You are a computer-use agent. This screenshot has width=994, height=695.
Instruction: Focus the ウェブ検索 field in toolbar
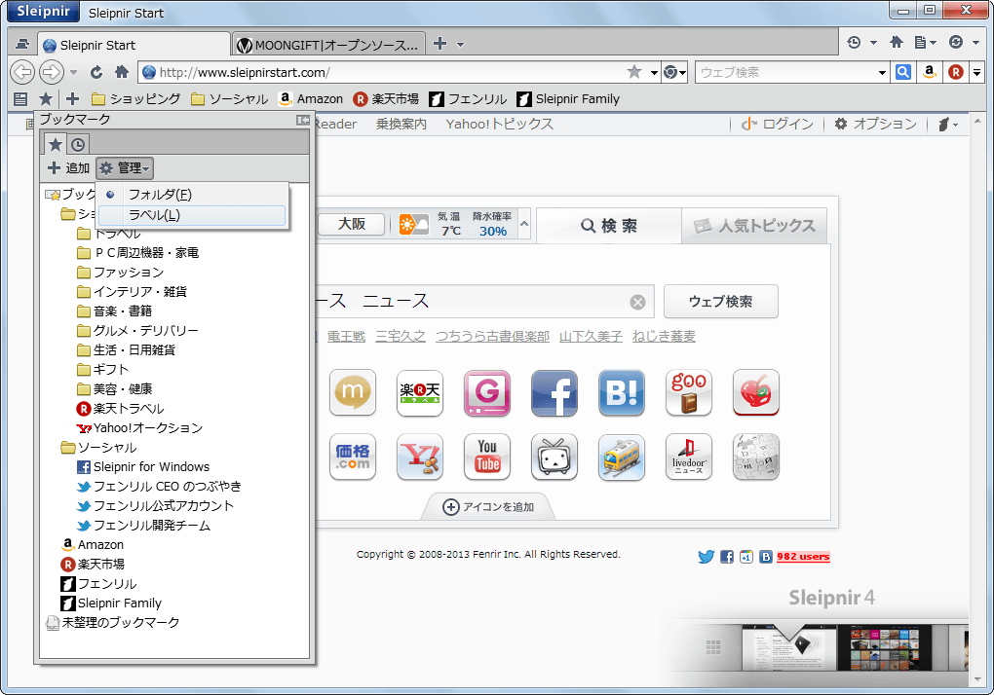pyautogui.click(x=786, y=72)
